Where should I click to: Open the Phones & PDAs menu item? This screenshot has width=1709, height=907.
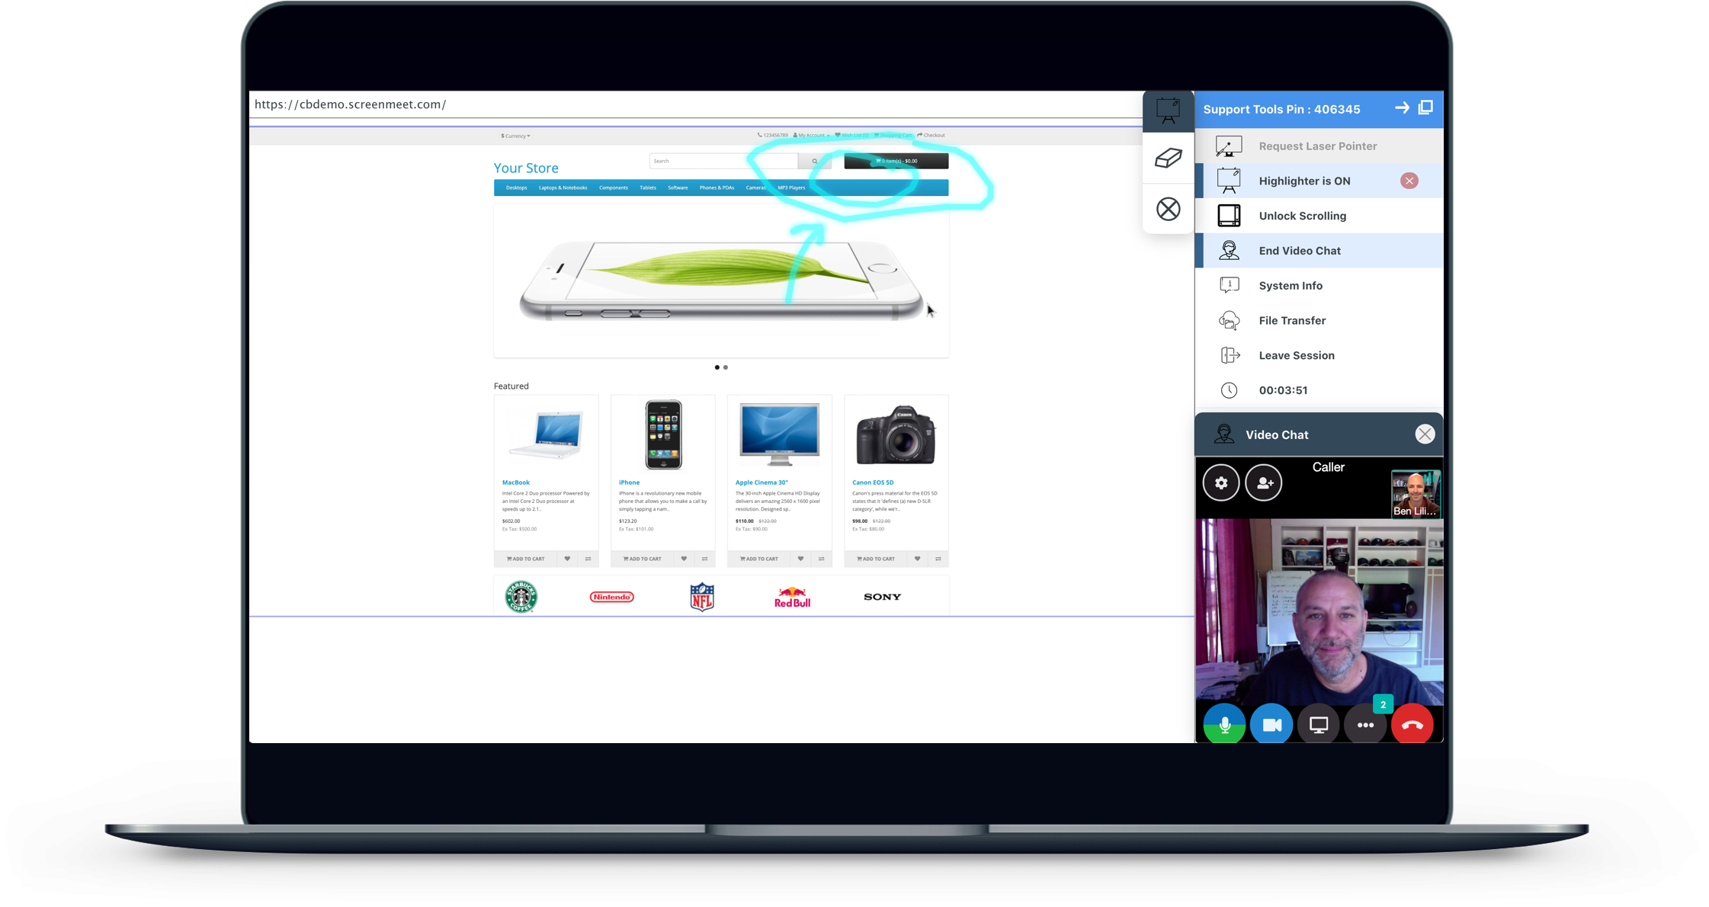click(717, 187)
